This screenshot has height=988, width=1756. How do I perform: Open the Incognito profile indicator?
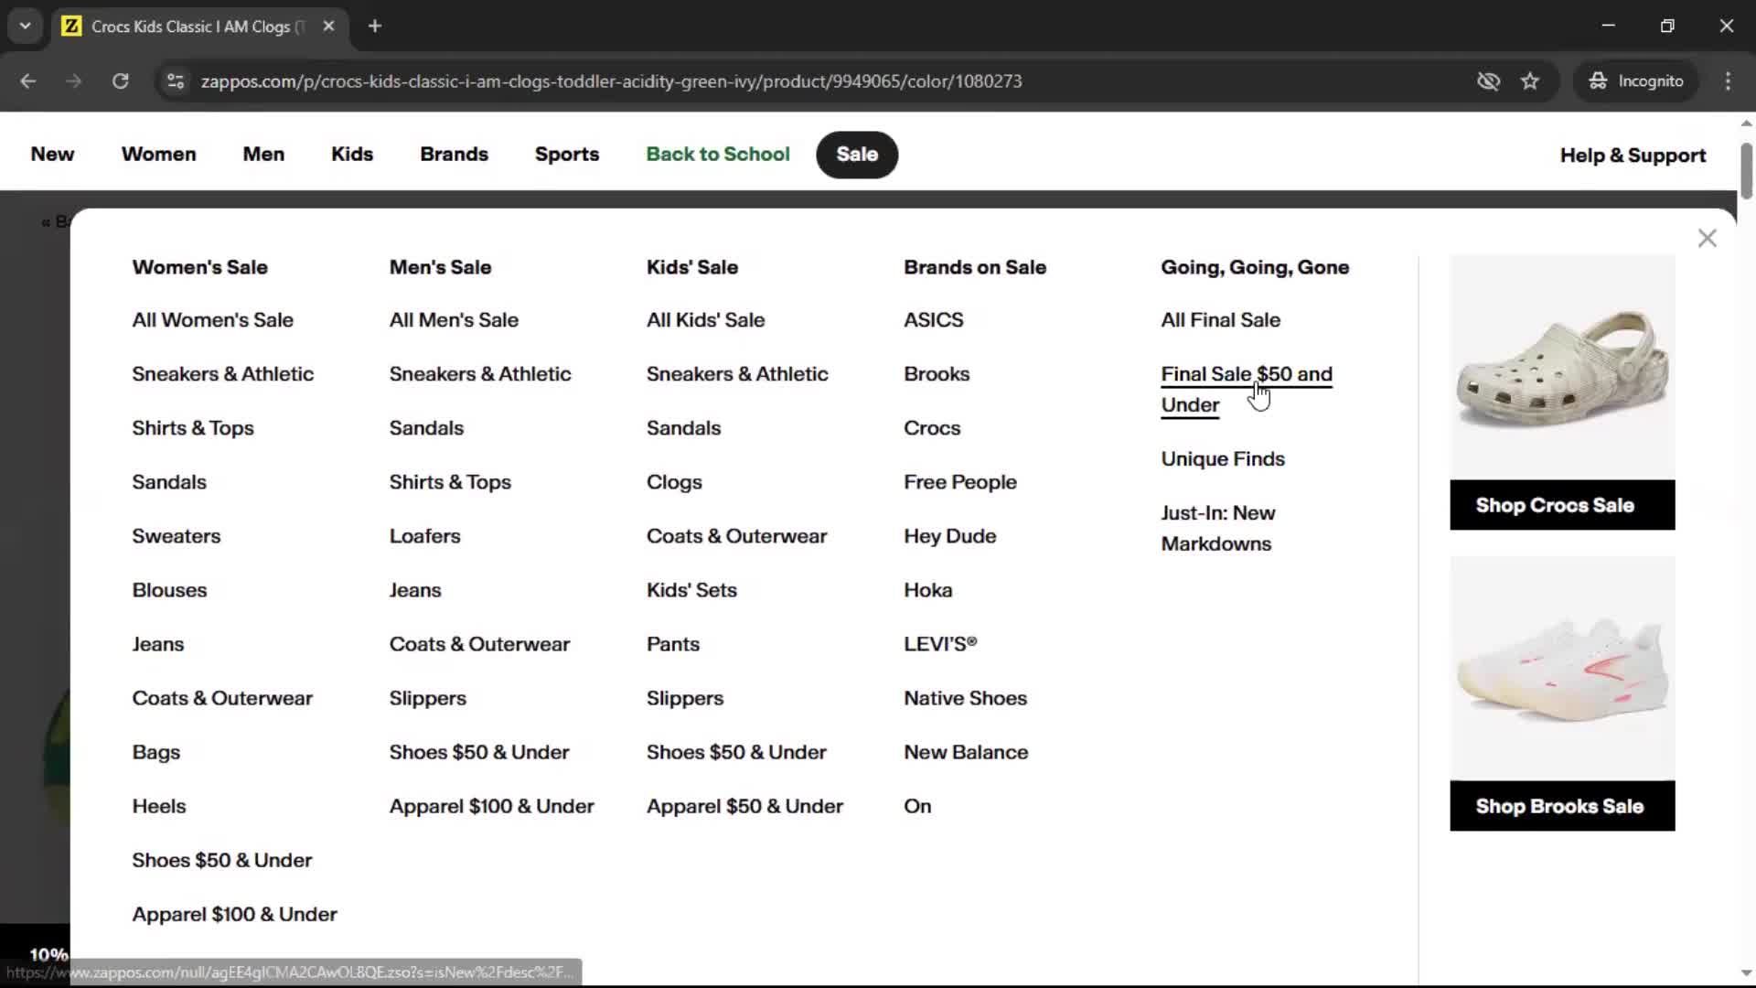pos(1636,81)
